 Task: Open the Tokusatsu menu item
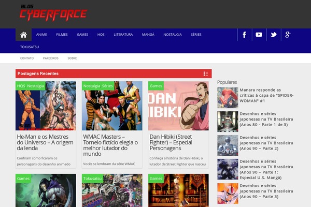click(30, 47)
